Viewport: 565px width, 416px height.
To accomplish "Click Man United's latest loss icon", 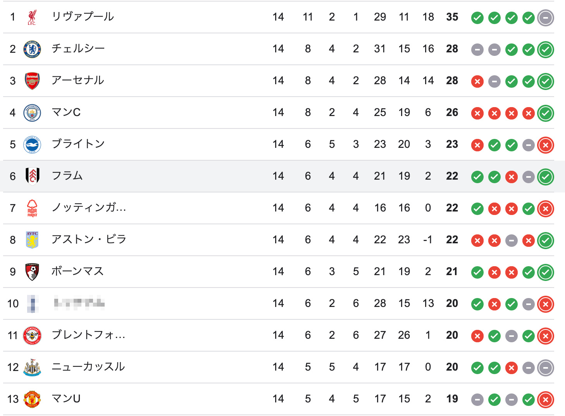I will point(546,400).
